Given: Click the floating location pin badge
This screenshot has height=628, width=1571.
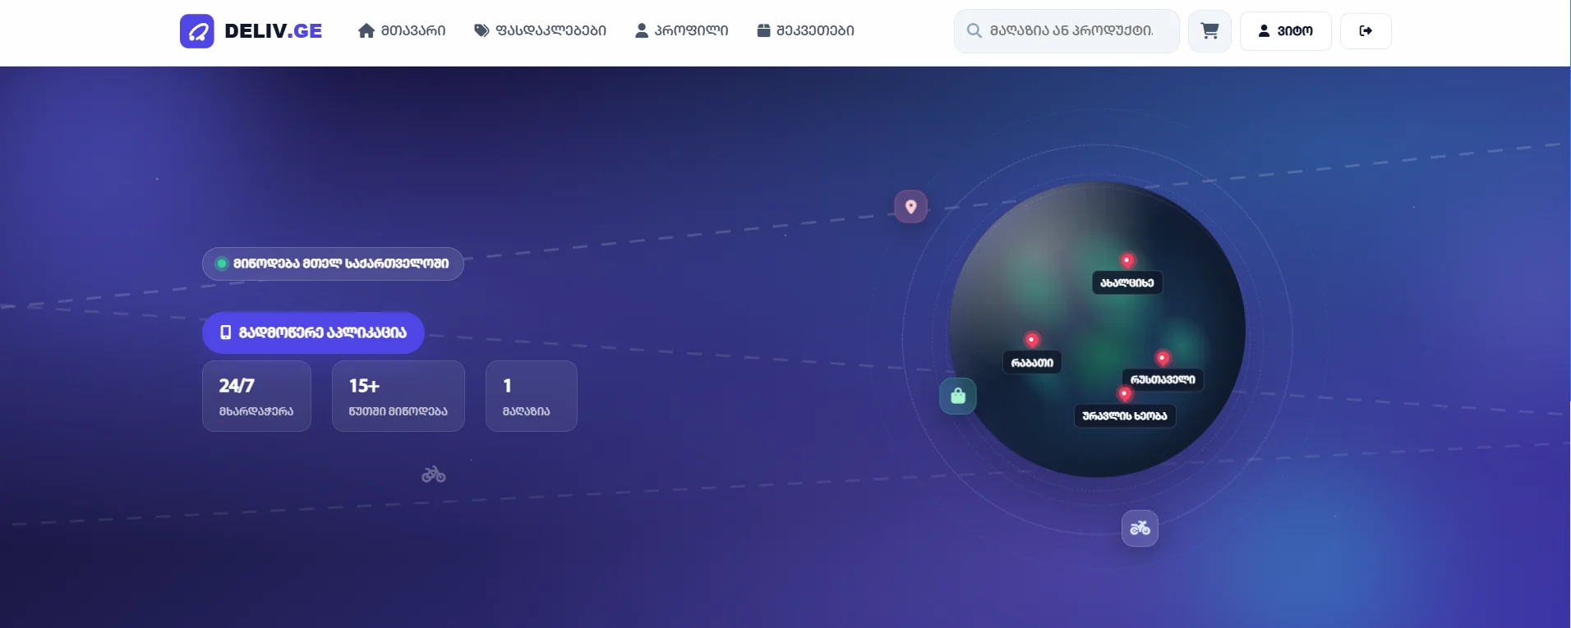Looking at the screenshot, I should (910, 207).
